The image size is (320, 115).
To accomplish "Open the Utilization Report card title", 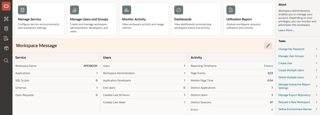I will click(239, 19).
